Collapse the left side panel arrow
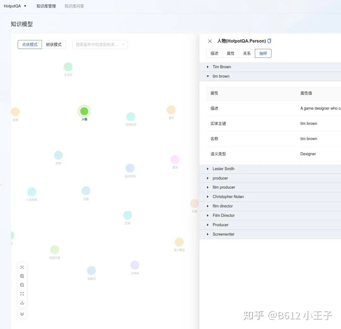 [x=1, y=185]
